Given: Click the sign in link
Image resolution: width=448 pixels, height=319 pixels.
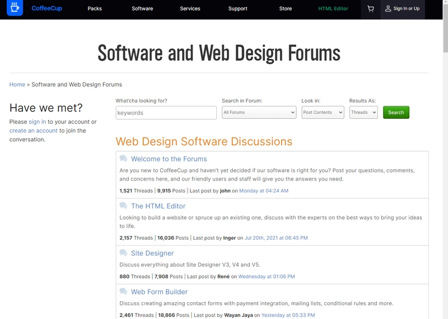Looking at the screenshot, I should (x=37, y=122).
